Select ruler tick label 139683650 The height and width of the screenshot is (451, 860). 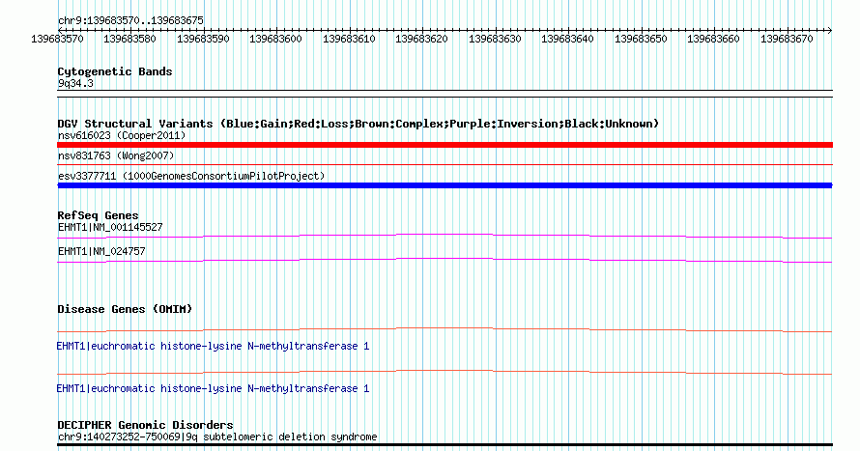[641, 39]
